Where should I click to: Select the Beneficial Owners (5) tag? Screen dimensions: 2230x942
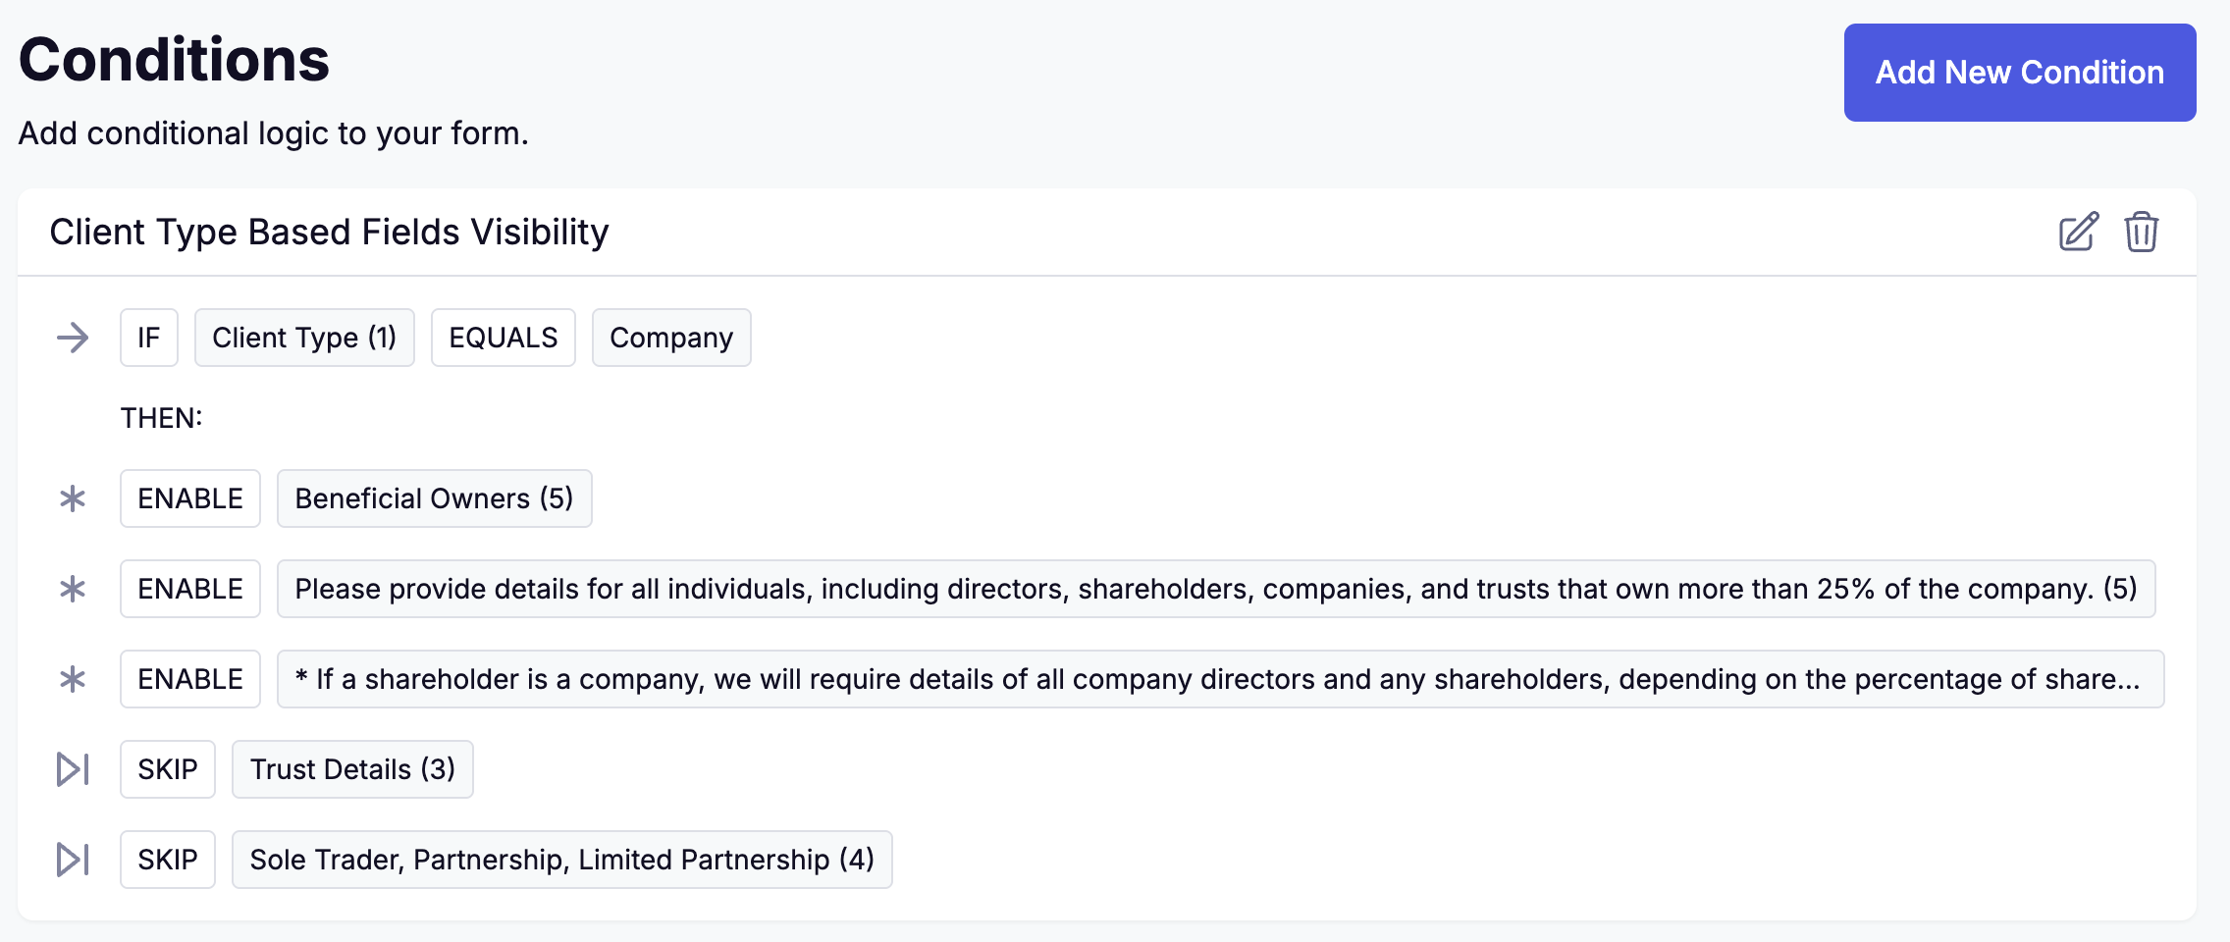coord(434,499)
